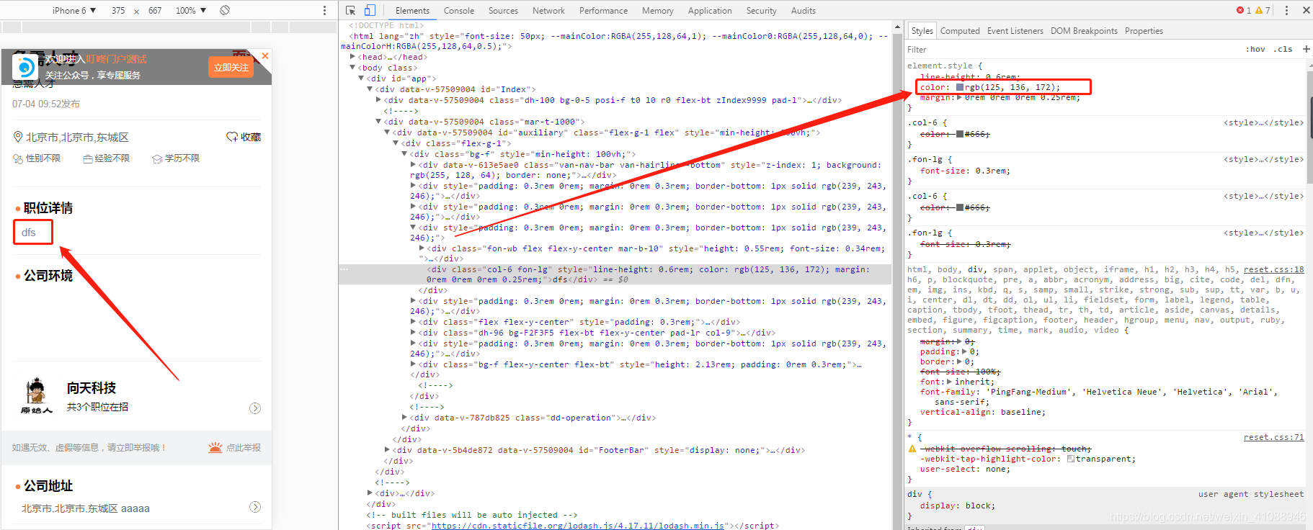
Task: Open the Security tab
Action: click(761, 10)
